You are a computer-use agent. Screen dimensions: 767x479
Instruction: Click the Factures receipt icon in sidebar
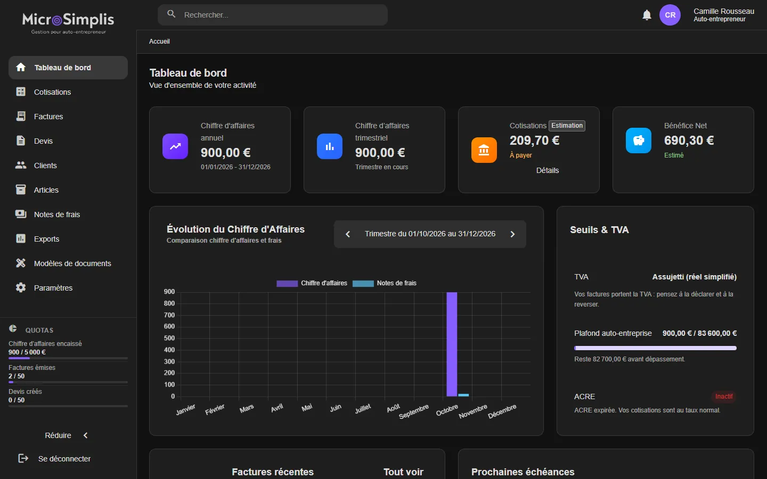pos(21,117)
